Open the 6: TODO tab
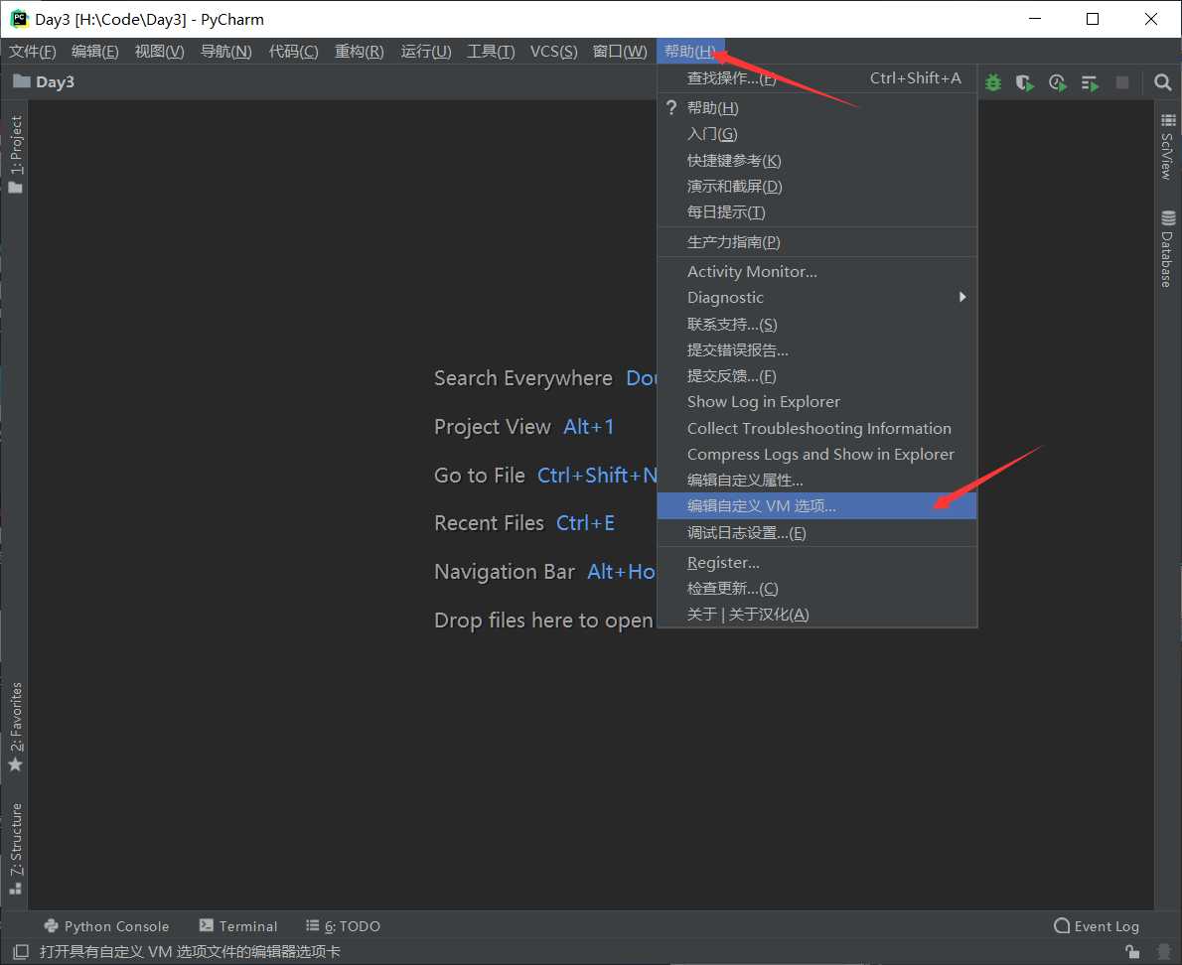This screenshot has width=1182, height=965. [343, 926]
